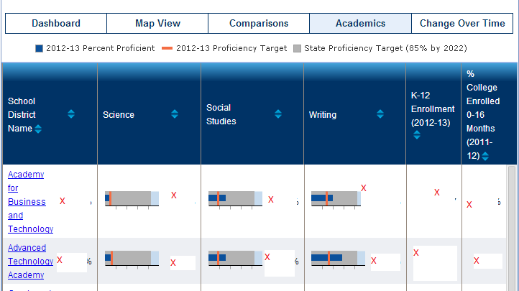Switch to the Map View tab
The width and height of the screenshot is (519, 291).
click(x=157, y=23)
